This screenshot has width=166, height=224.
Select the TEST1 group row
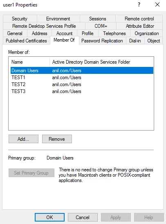click(x=82, y=78)
